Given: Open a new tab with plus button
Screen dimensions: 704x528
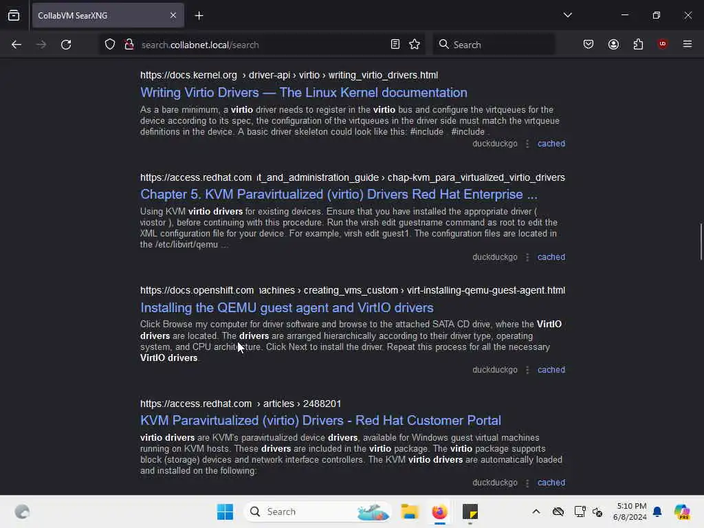Looking at the screenshot, I should click(199, 16).
